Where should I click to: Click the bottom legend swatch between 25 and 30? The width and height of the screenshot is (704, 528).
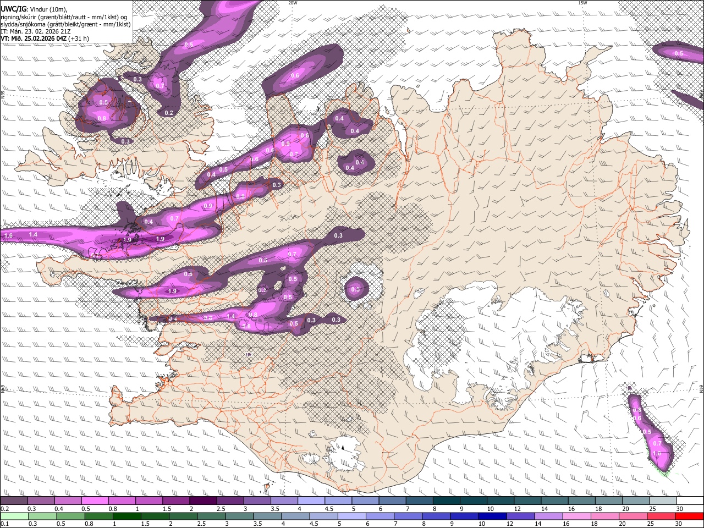(661, 516)
